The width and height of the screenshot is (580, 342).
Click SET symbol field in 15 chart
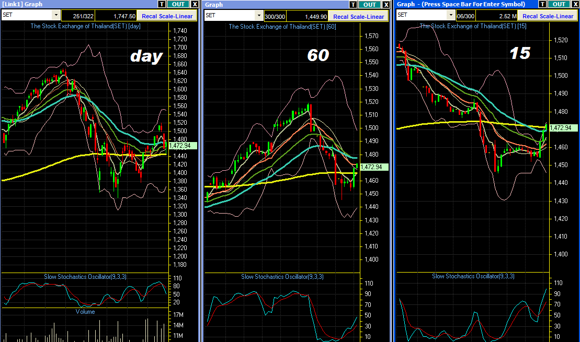(x=422, y=15)
